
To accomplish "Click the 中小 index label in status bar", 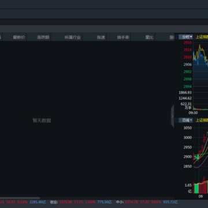I will click(x=120, y=202).
